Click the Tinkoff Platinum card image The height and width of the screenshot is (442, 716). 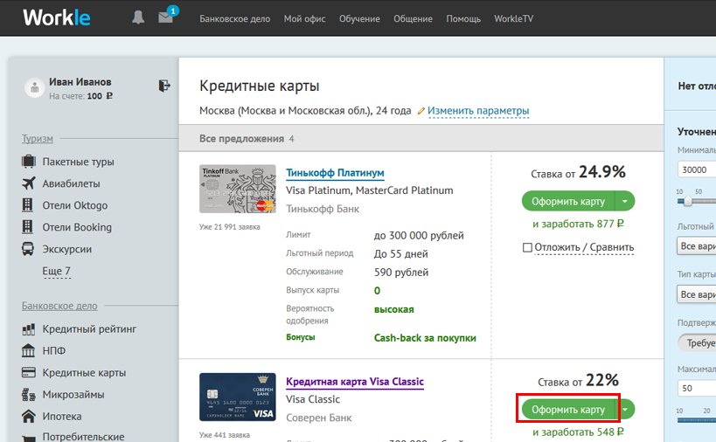click(238, 189)
